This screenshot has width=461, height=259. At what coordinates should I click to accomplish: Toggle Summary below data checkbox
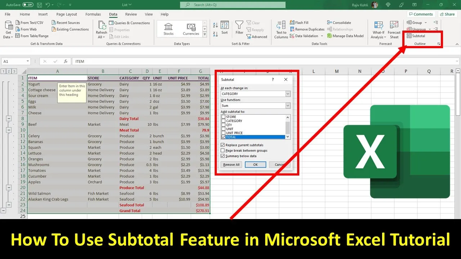(223, 156)
